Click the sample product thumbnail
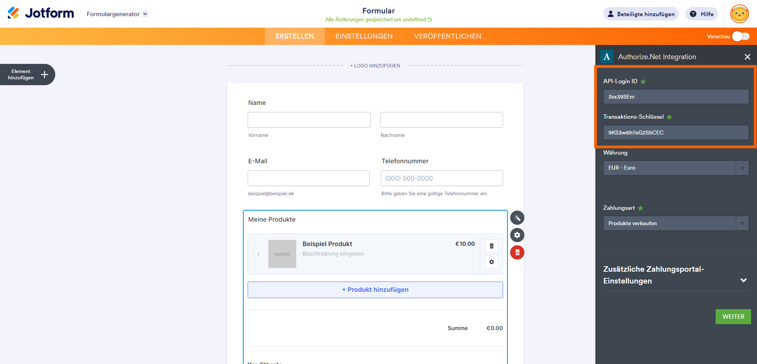Image resolution: width=757 pixels, height=364 pixels. (x=282, y=254)
